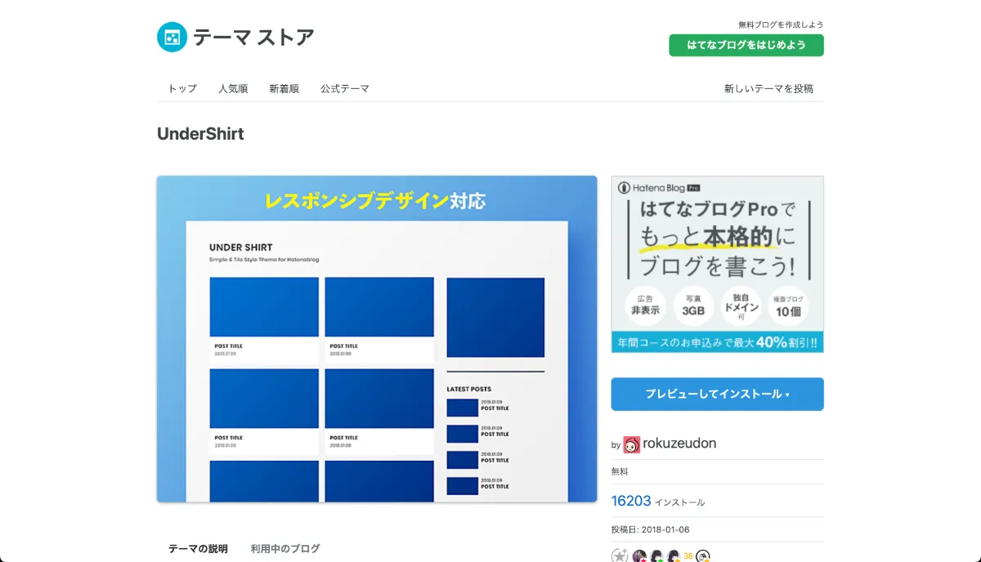The height and width of the screenshot is (562, 981).
Task: Open the UnderShirt theme preview image
Action: 377,339
